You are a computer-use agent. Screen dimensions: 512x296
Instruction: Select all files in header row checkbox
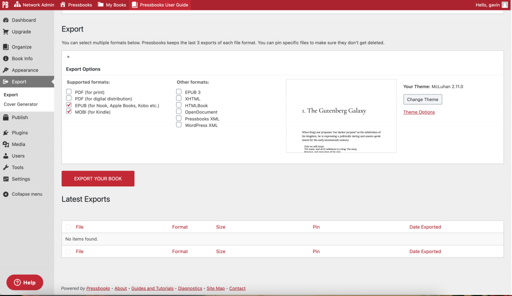tap(68, 227)
